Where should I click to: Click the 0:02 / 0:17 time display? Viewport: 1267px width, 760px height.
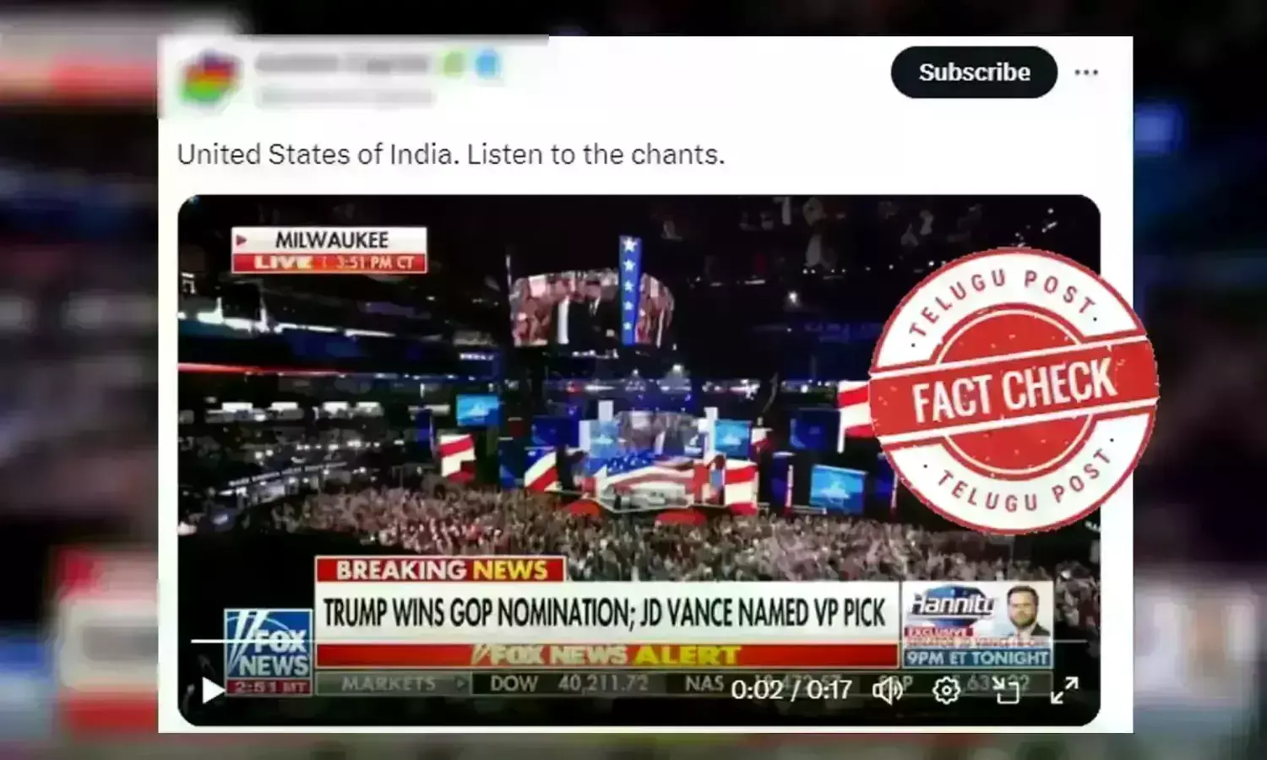pos(791,691)
